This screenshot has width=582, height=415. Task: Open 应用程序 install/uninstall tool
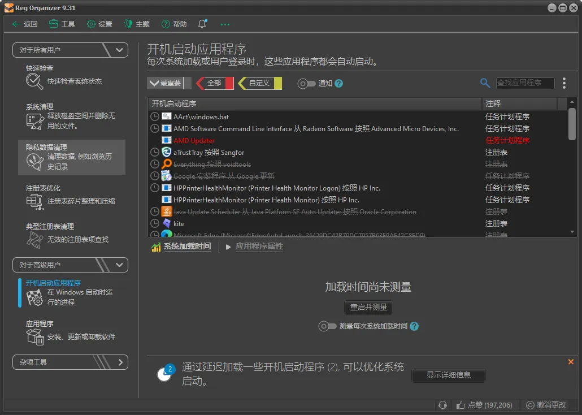(x=71, y=332)
